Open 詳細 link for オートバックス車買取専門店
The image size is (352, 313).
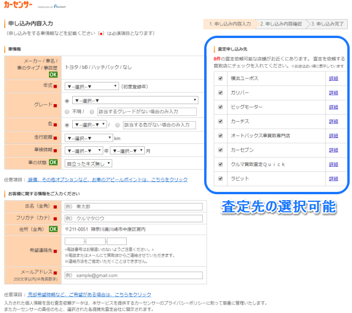pyautogui.click(x=333, y=136)
